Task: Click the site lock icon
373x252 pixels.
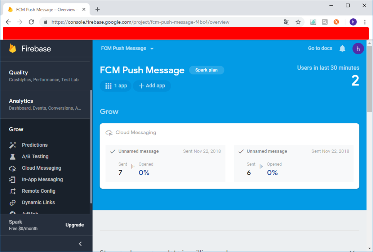Action: [46, 22]
